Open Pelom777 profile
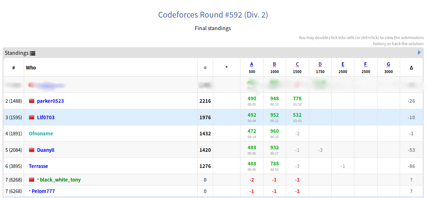Screen dimensions: 427x198 [43, 191]
